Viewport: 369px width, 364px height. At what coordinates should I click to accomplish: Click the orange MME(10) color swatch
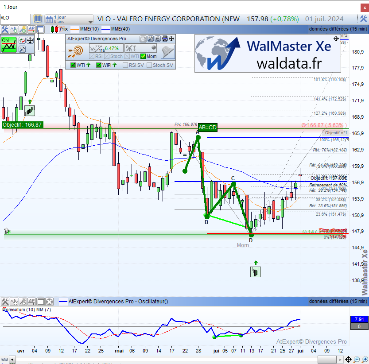[x=74, y=29]
